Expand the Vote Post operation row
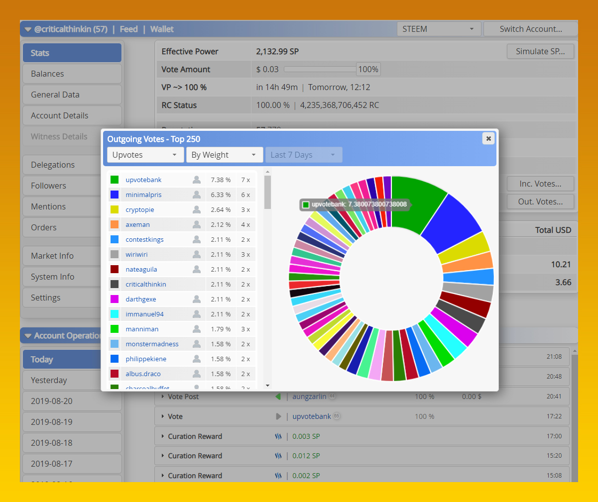 [x=163, y=397]
